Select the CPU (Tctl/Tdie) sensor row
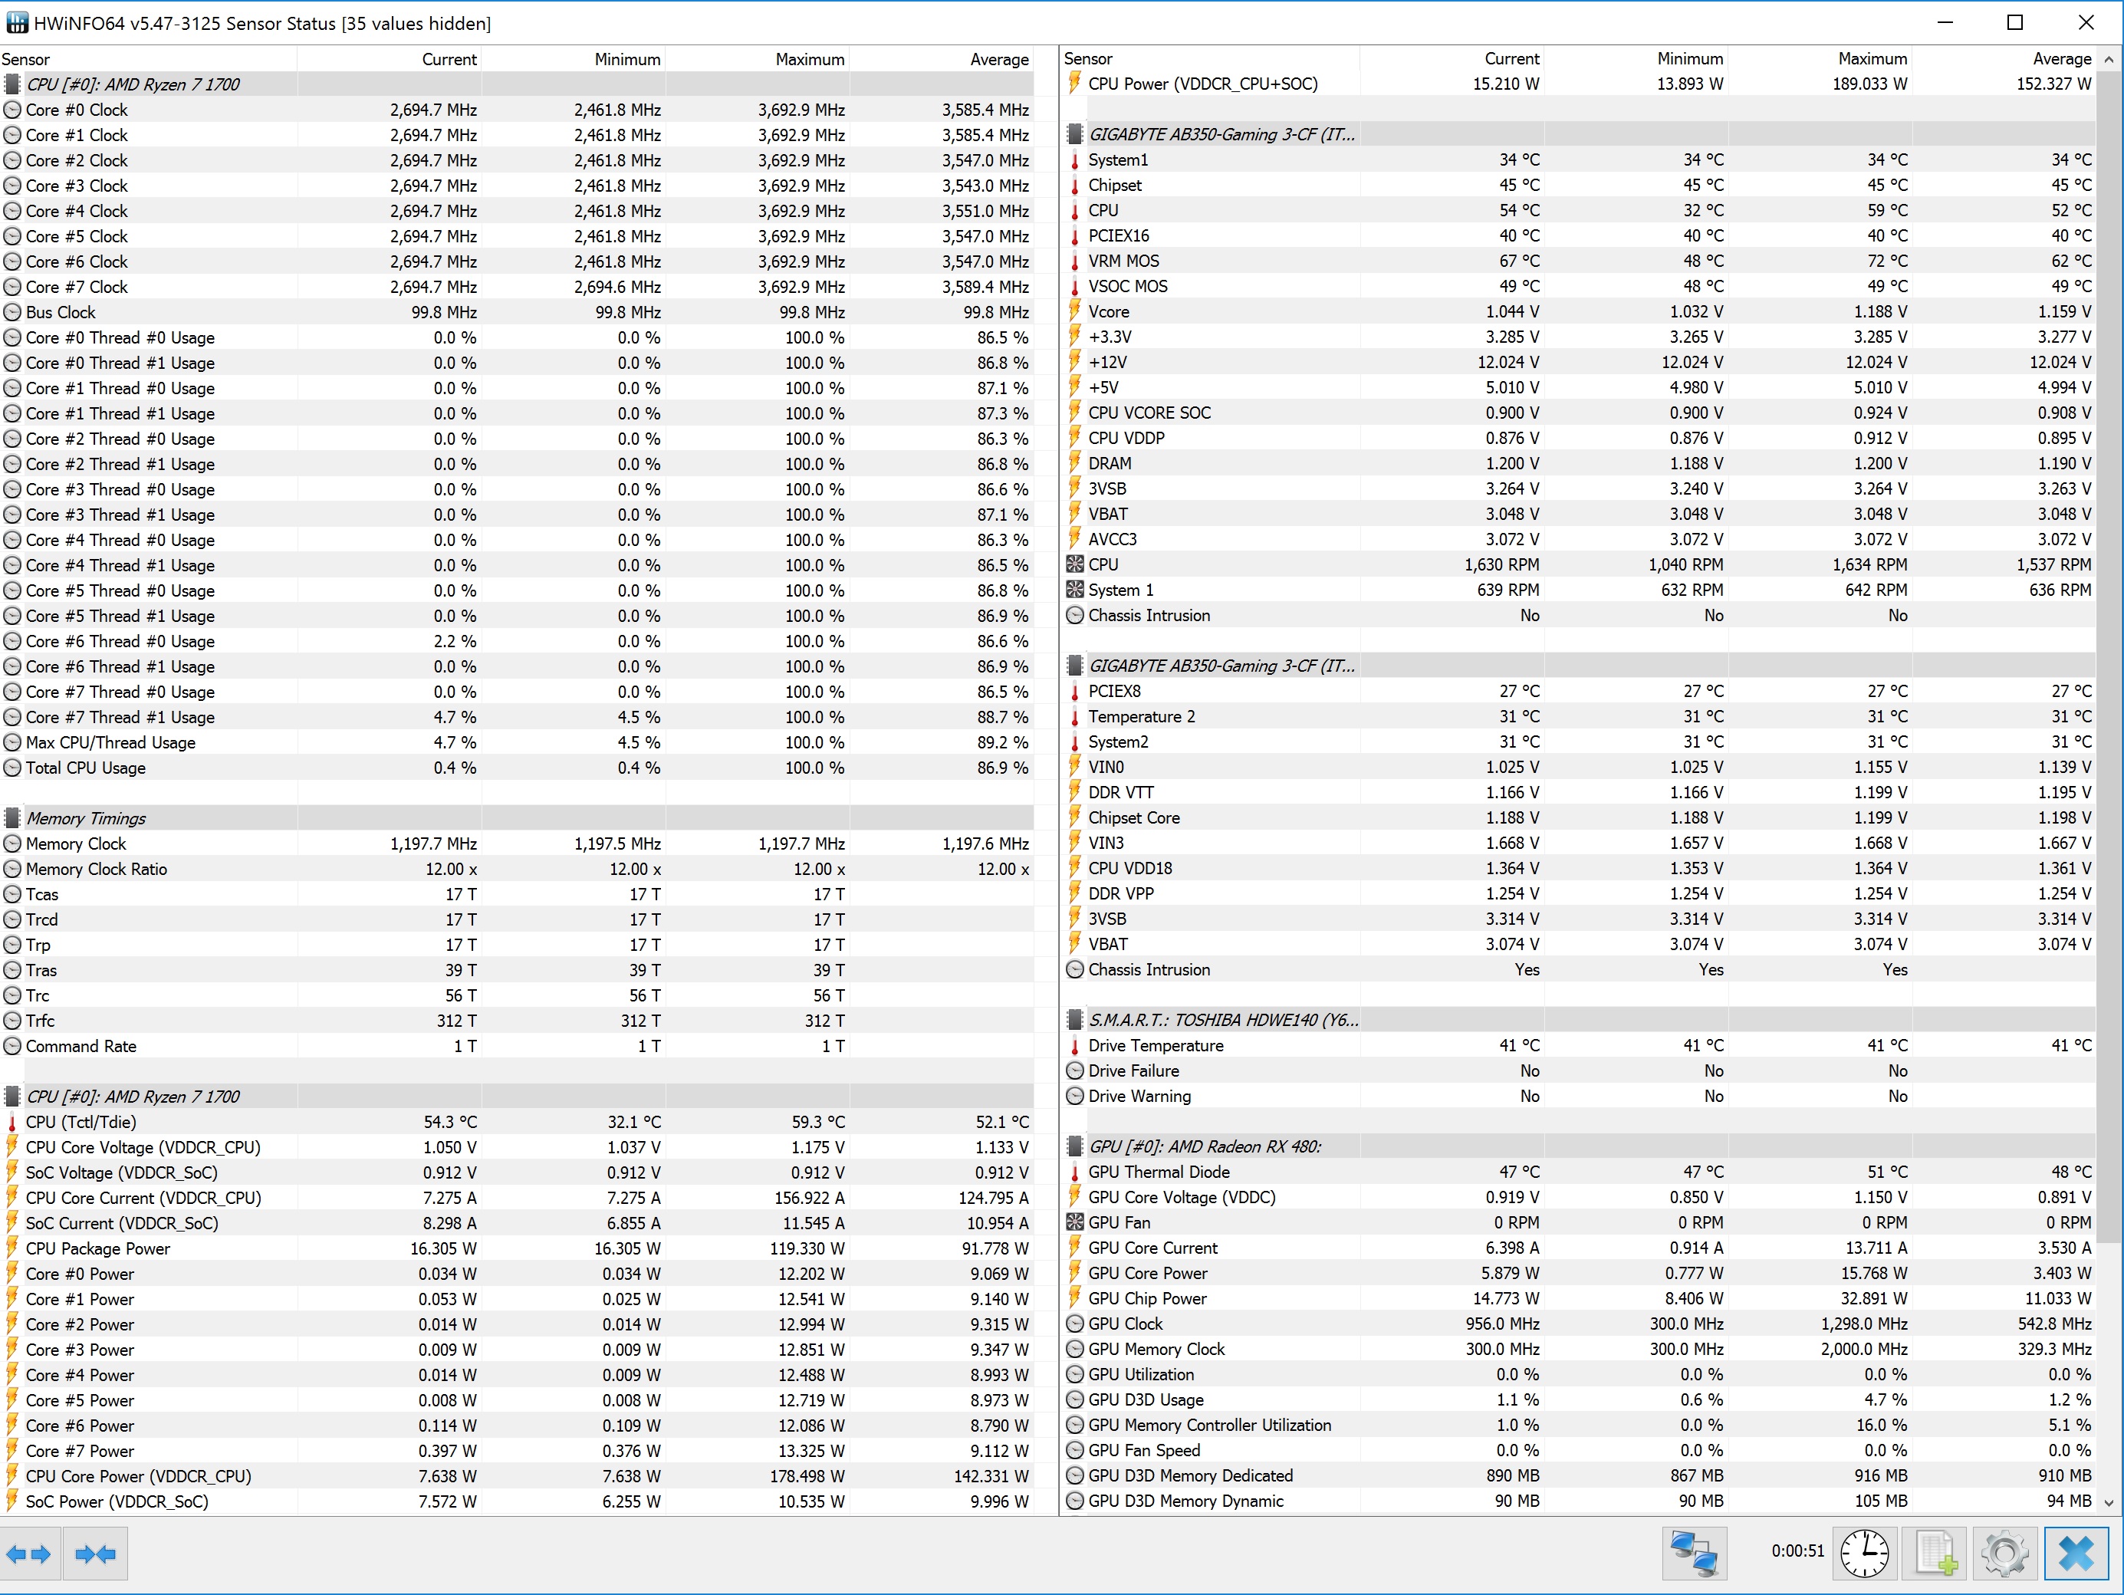 coord(81,1122)
